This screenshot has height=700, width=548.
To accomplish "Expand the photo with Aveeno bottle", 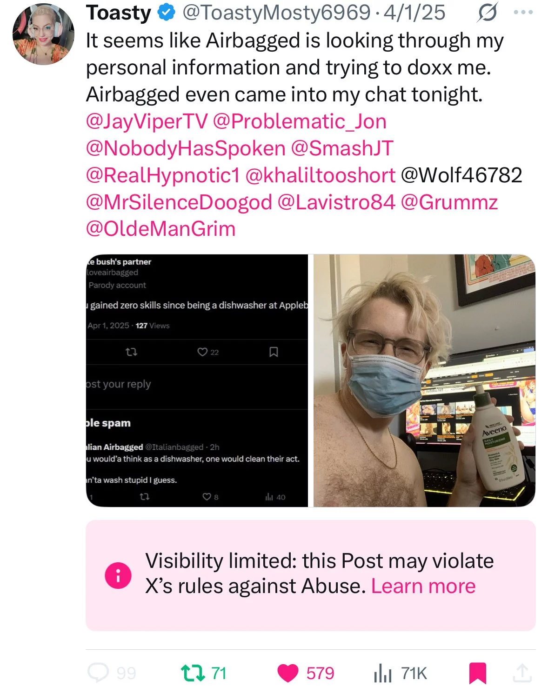I will (424, 380).
